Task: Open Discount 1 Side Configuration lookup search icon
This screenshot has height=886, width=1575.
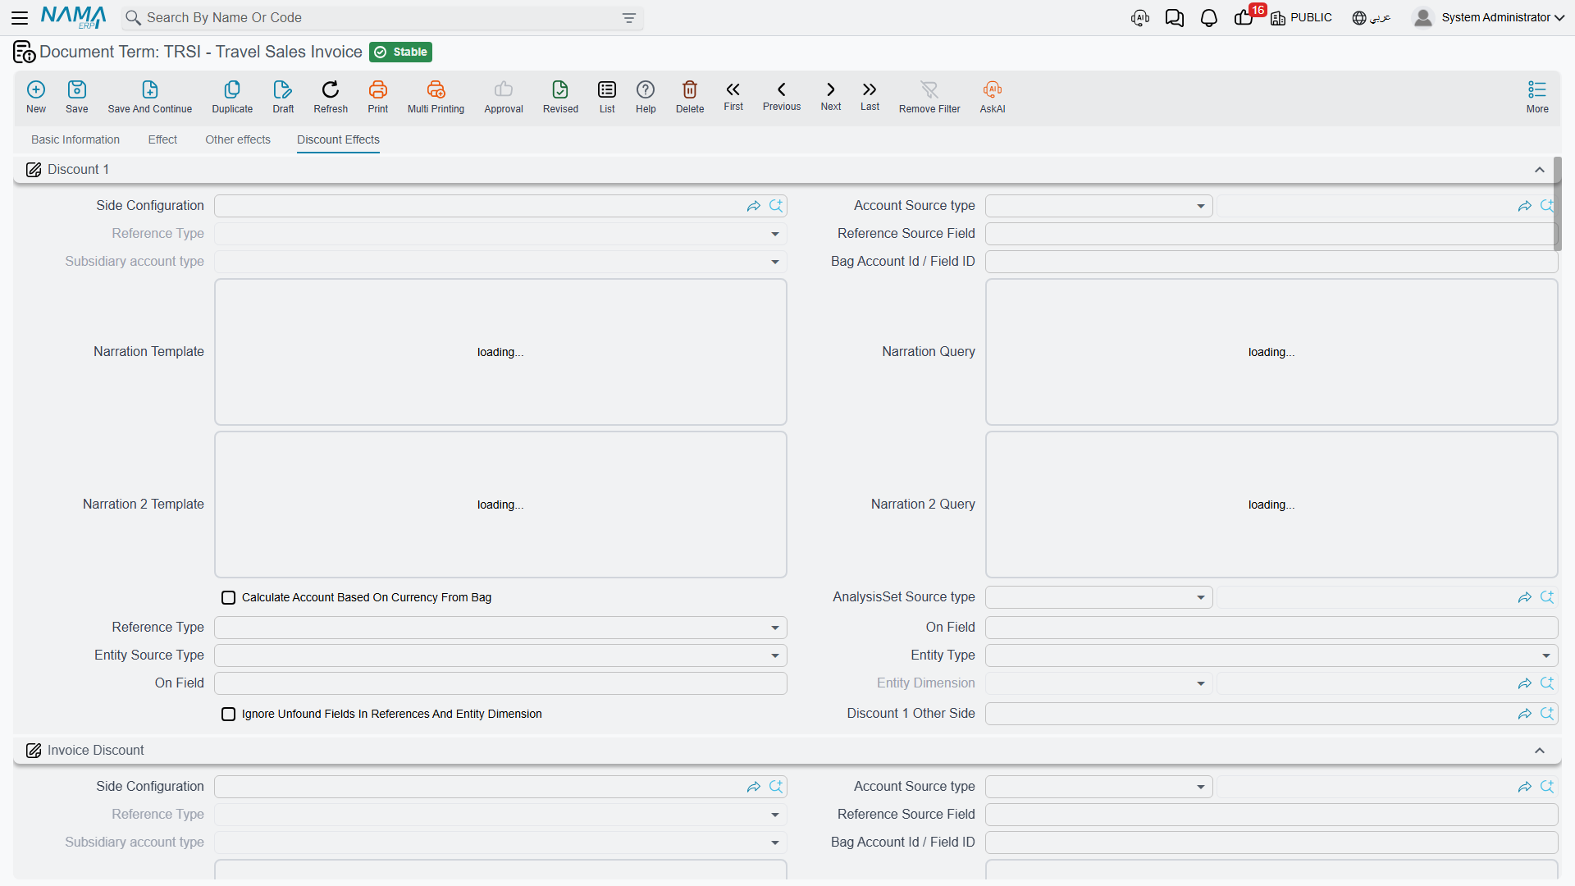Action: pos(776,206)
